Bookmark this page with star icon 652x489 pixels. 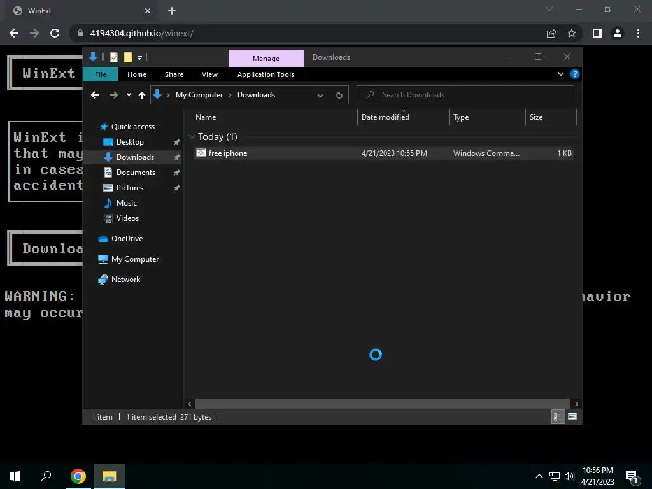572,33
